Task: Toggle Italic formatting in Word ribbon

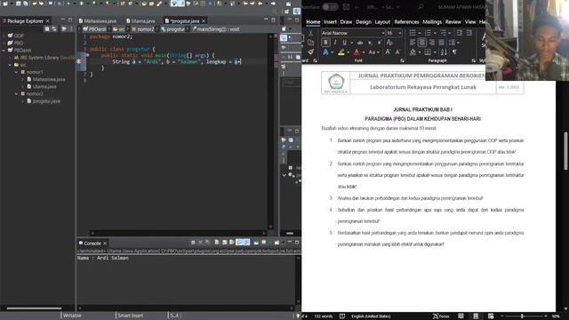Action: [x=335, y=43]
